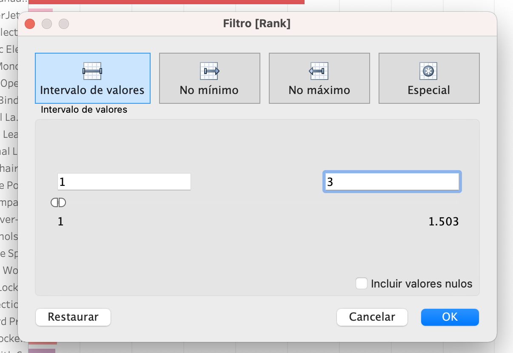
Task: Click the minimum value field showing 1
Action: (124, 181)
